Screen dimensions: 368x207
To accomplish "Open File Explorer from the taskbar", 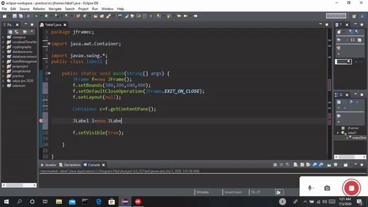I will pos(59,202).
